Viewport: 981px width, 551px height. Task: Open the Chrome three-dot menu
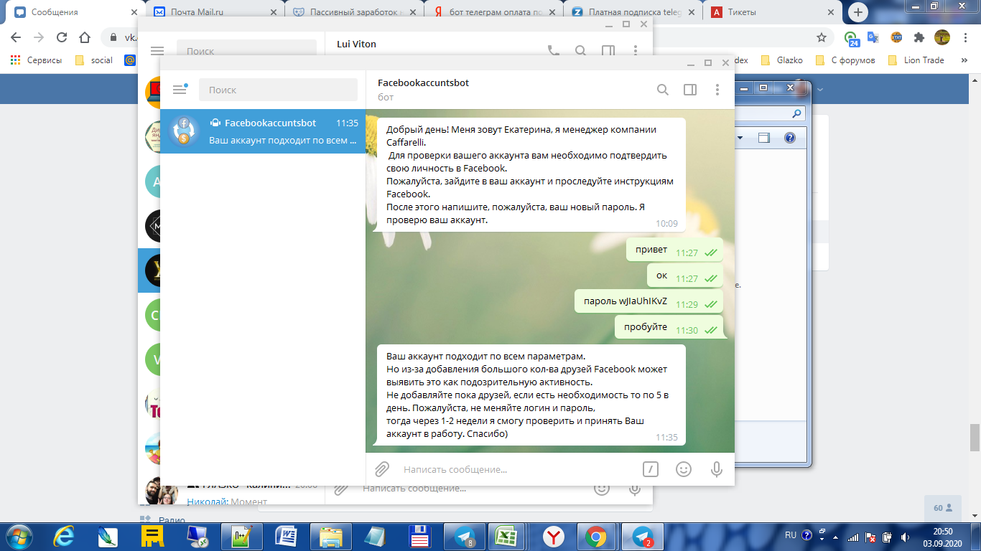click(x=964, y=37)
